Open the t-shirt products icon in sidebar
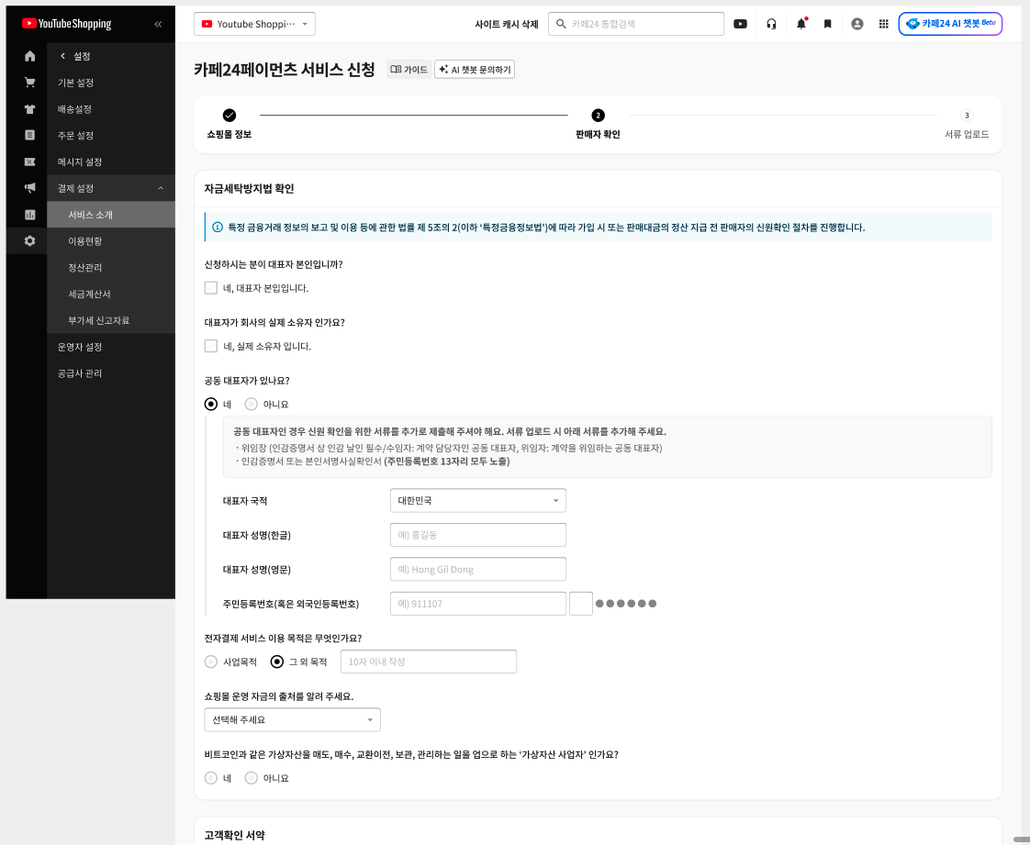This screenshot has height=845, width=1030. coord(29,109)
